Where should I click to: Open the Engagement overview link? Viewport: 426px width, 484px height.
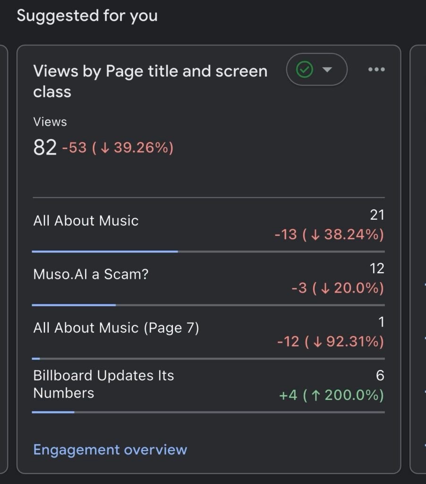pos(110,449)
